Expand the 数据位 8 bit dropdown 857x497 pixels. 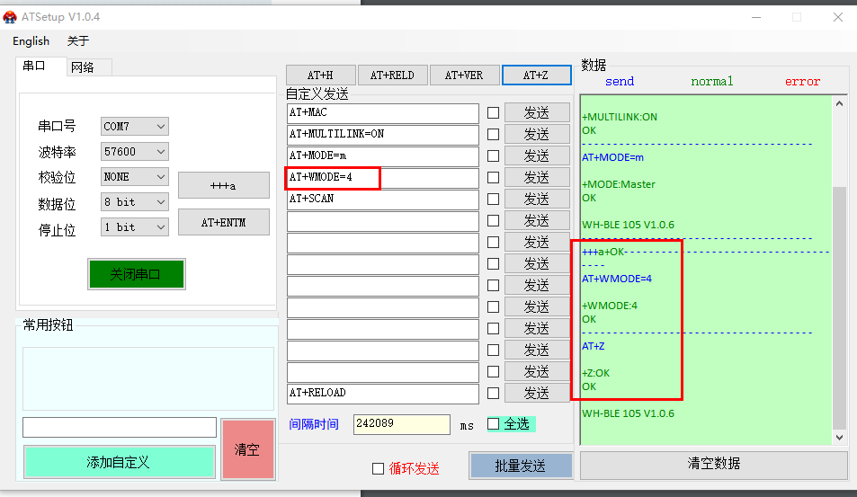click(x=134, y=202)
